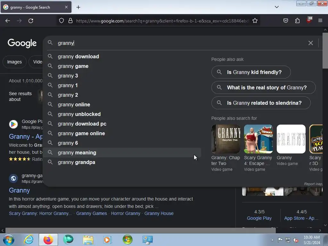Follow the Granny House sitelink

[159, 213]
